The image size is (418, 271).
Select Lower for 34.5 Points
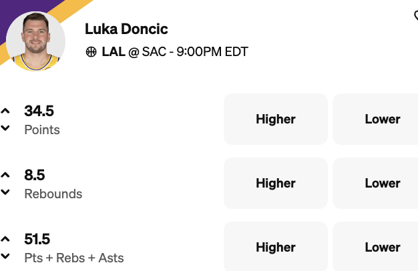pos(382,119)
